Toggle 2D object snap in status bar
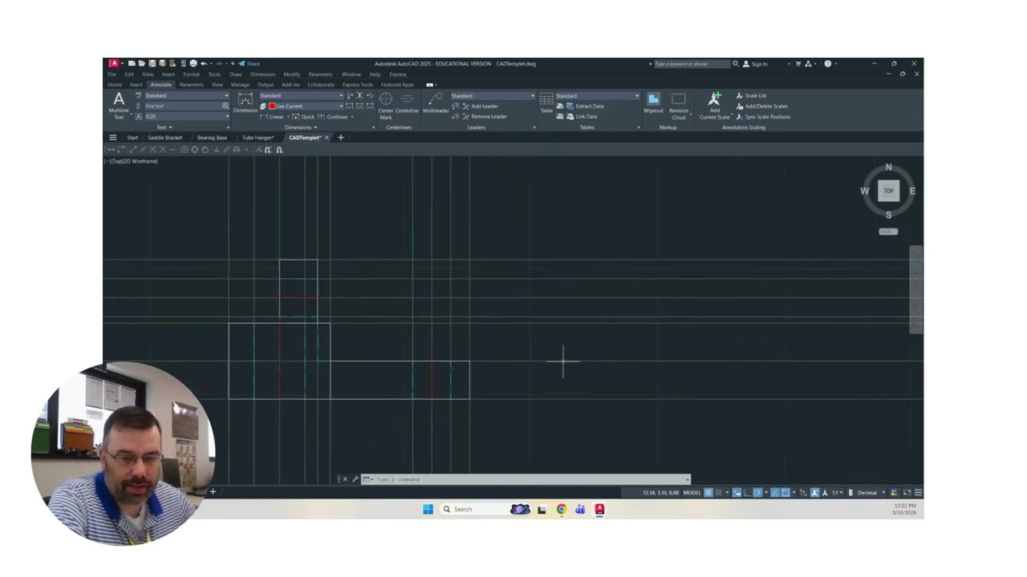Screen dimensions: 1027x577 (x=785, y=492)
